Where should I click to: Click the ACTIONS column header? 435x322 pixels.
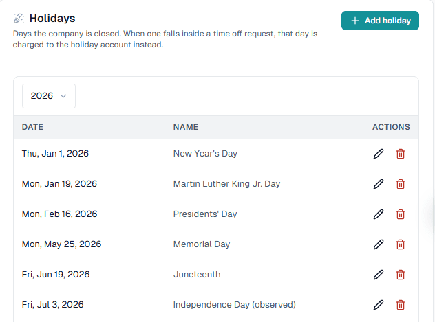point(391,127)
